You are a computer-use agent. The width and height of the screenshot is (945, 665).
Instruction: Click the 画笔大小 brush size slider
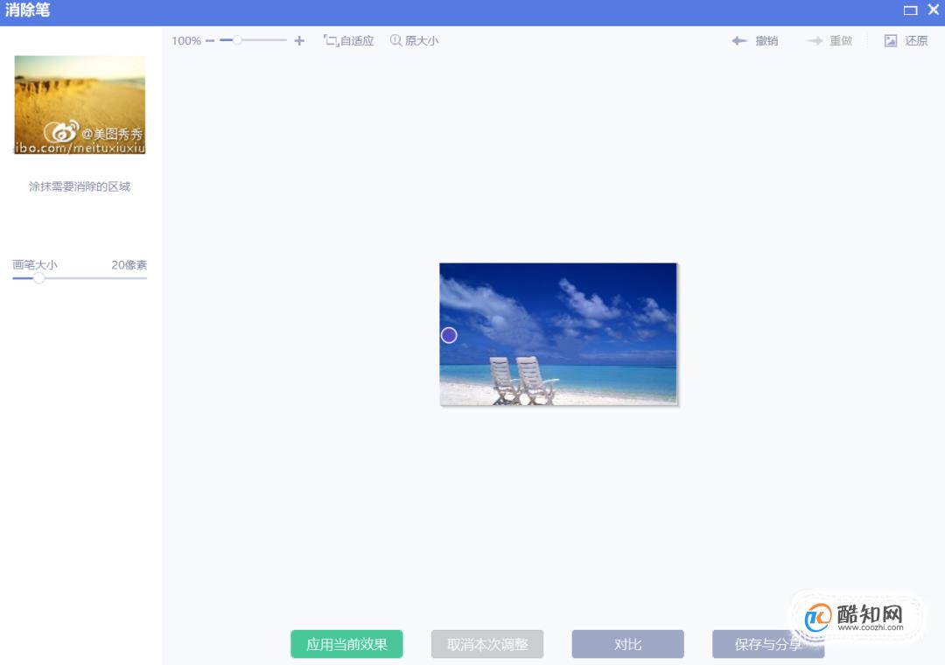tap(80, 278)
